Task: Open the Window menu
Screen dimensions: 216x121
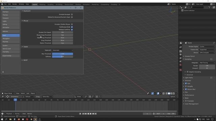Action: click(21, 4)
